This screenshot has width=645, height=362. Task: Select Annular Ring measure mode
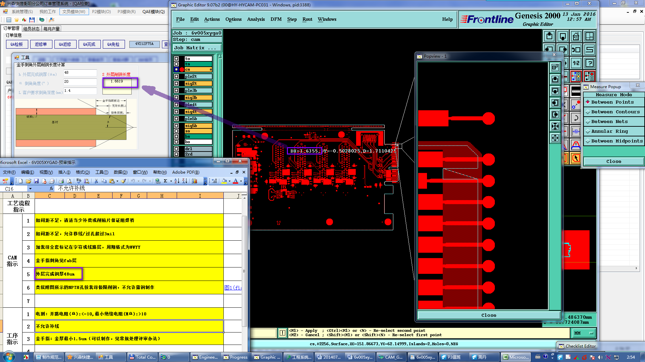coord(609,131)
